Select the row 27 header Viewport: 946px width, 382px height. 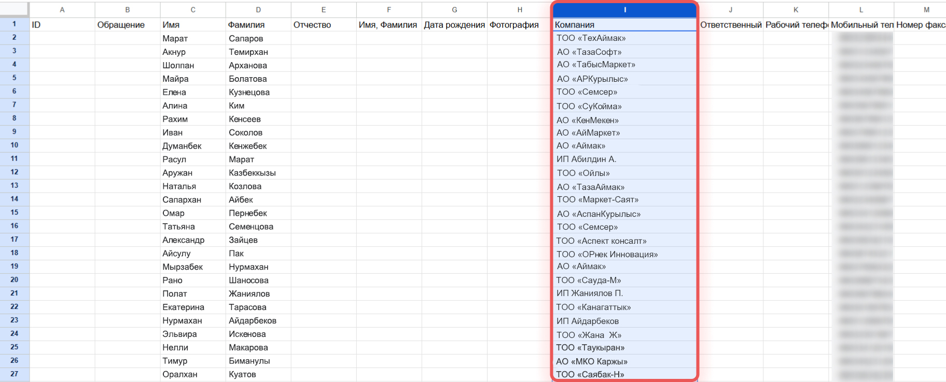pos(15,374)
